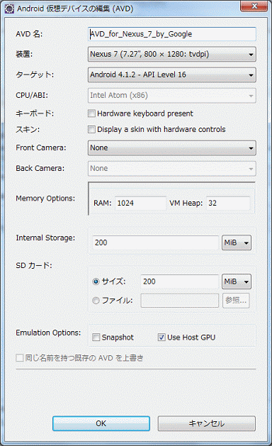Click the AVD name input field
The height and width of the screenshot is (446, 272).
172,34
